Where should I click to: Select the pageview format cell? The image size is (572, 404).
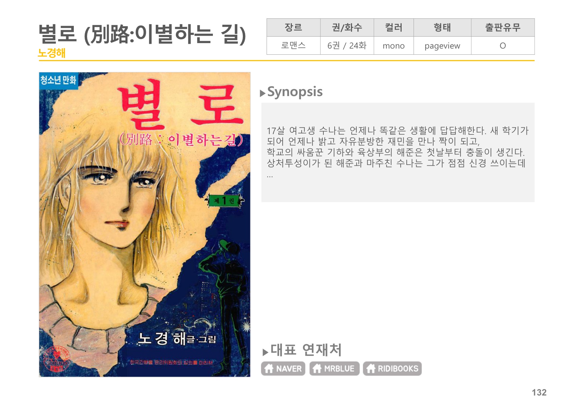pos(442,45)
